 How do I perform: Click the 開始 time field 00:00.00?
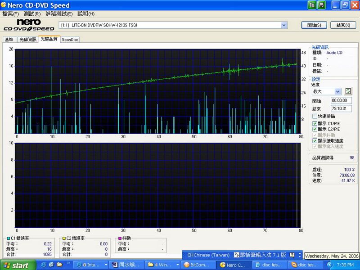point(341,100)
